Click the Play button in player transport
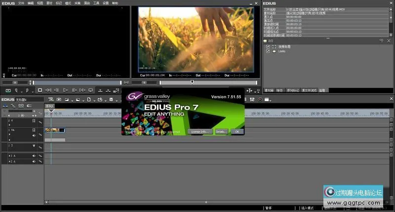The width and height of the screenshot is (395, 212). pyautogui.click(x=66, y=90)
